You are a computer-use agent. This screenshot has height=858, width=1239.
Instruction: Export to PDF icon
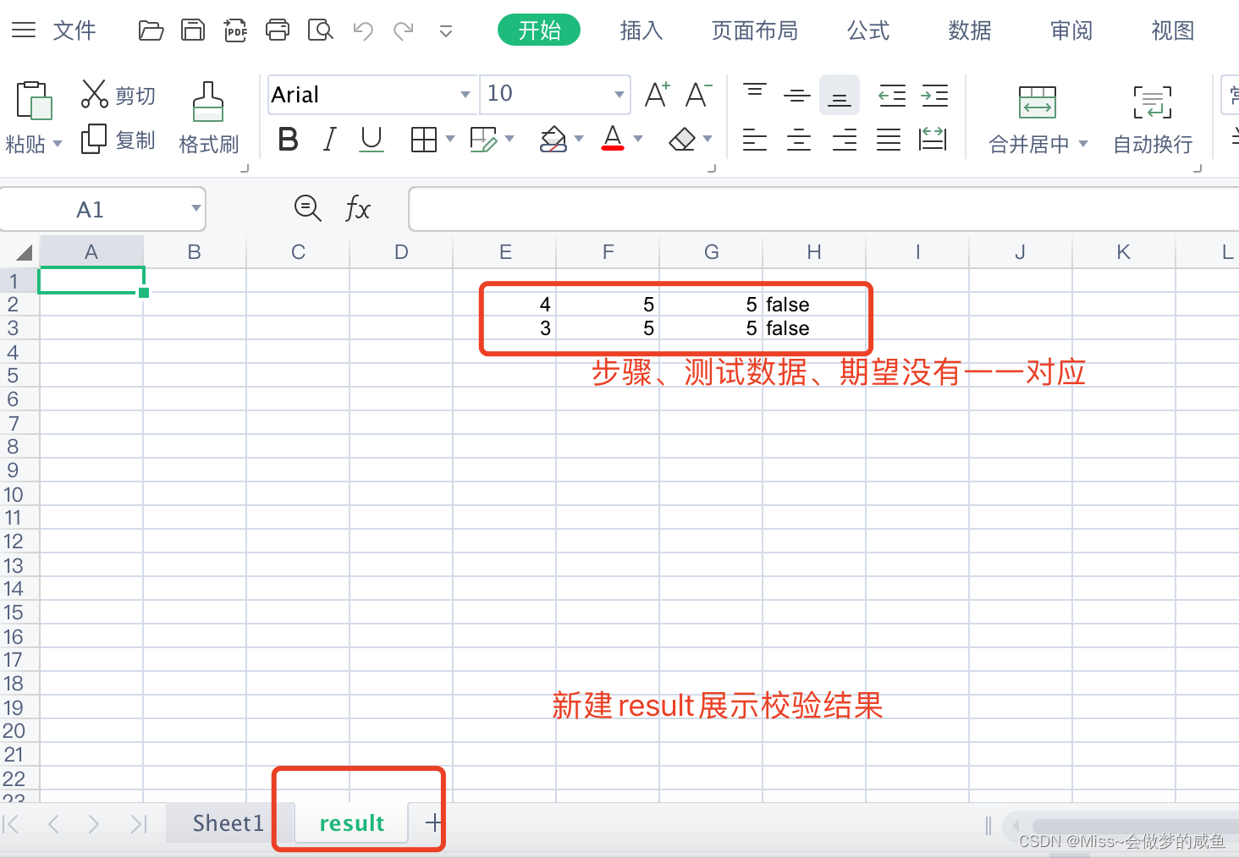click(x=235, y=31)
